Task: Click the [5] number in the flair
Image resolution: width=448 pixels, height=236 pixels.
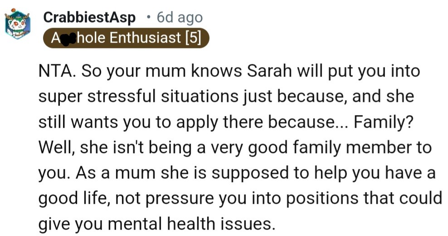Action: click(193, 38)
